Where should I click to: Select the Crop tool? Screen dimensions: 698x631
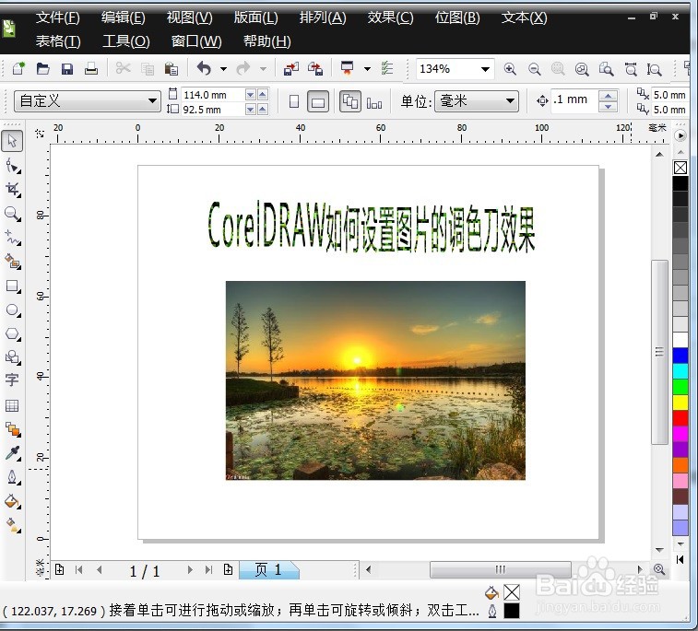(13, 190)
